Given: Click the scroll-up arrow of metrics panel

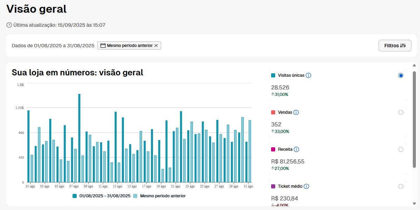Looking at the screenshot, I should pyautogui.click(x=414, y=65).
